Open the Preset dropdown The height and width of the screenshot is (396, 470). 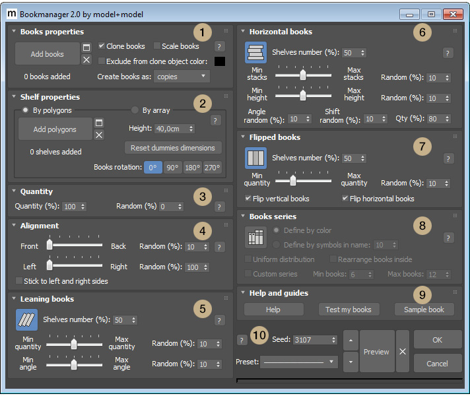299,362
